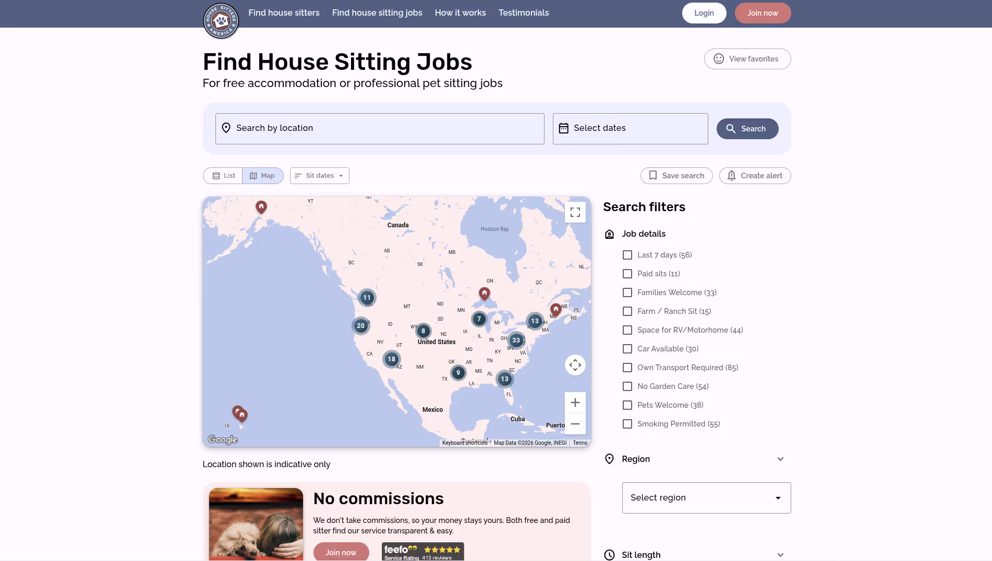This screenshot has width=992, height=561.
Task: Switch to Map view
Action: click(263, 176)
